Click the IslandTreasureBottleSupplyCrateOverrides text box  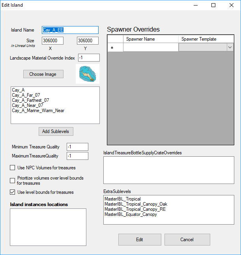click(169, 170)
